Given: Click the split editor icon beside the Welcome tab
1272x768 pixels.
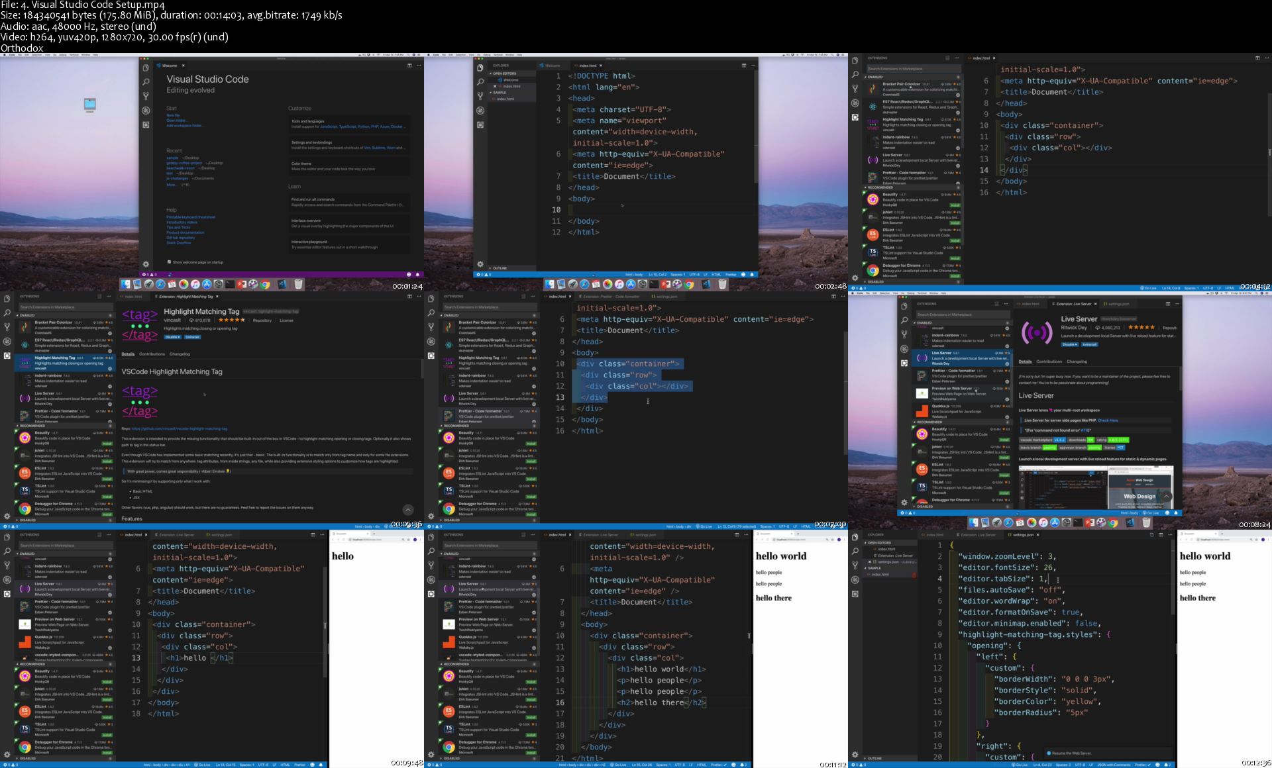Looking at the screenshot, I should tap(409, 66).
